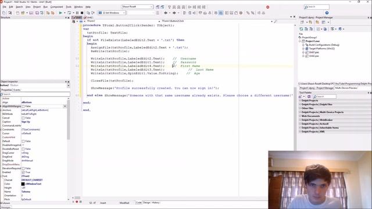The height and width of the screenshot is (209, 372).
Task: Click the Object Inspector search field
Action: (35, 94)
